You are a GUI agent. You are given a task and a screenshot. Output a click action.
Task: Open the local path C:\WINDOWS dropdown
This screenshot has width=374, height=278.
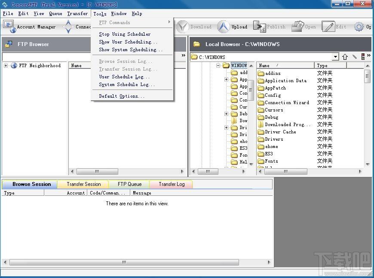click(335, 57)
